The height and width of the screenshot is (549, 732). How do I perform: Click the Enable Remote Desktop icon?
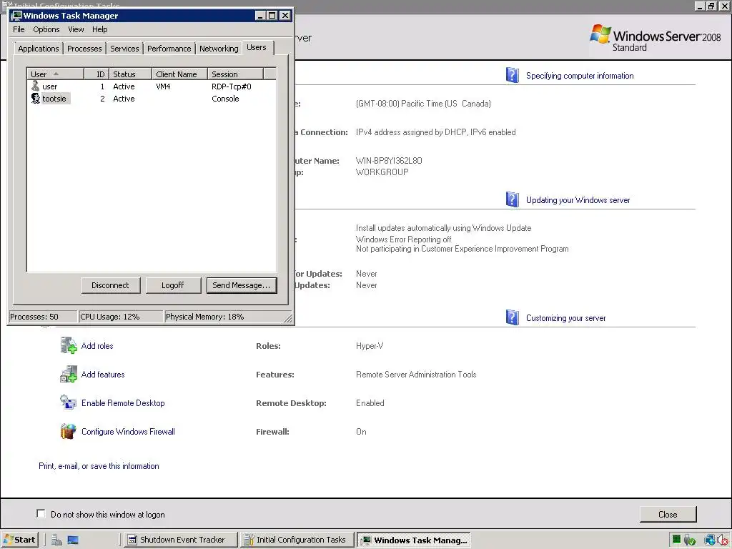tap(68, 402)
